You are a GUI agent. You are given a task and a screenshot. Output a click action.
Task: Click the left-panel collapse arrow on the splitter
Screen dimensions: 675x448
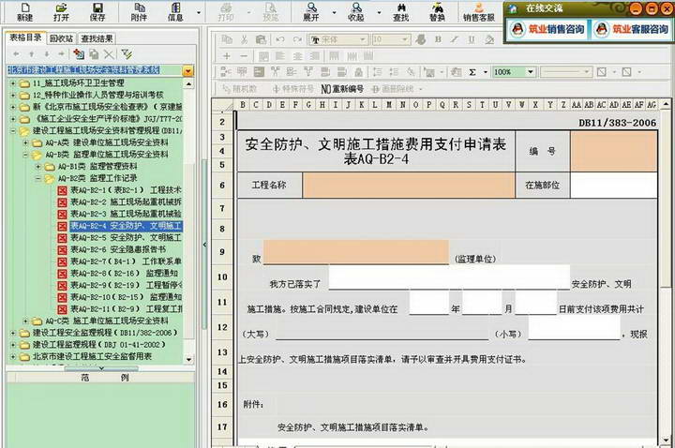click(x=204, y=245)
